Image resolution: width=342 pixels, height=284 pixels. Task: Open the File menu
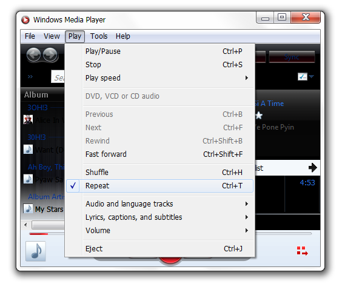coord(30,36)
